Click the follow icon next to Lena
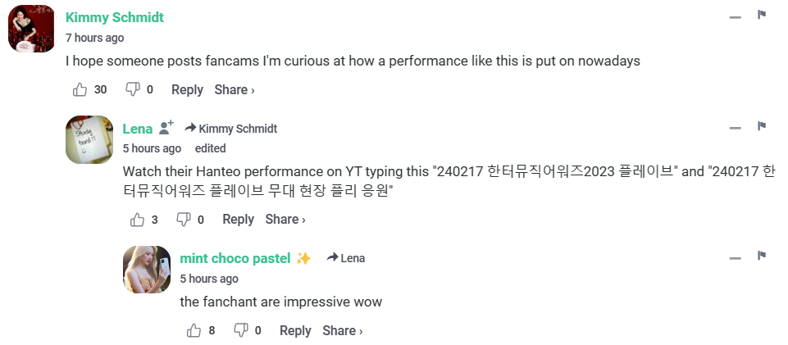This screenshot has width=788, height=345. 166,128
